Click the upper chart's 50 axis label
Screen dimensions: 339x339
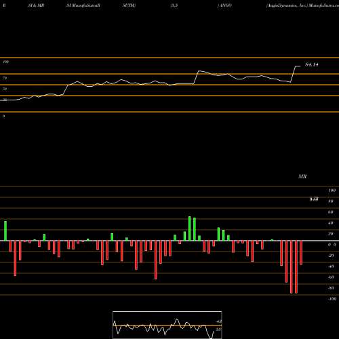(x=5, y=89)
